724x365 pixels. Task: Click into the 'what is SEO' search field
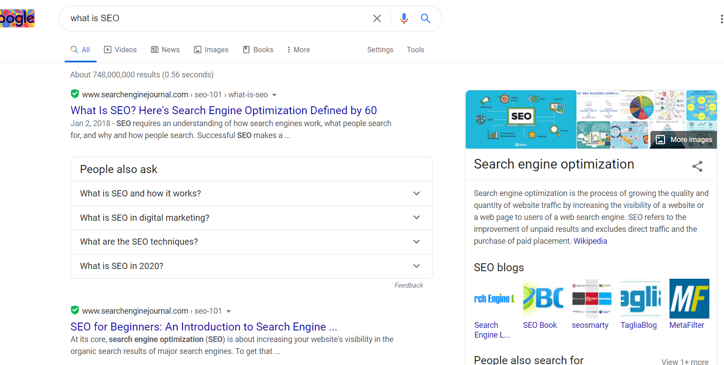pos(217,18)
